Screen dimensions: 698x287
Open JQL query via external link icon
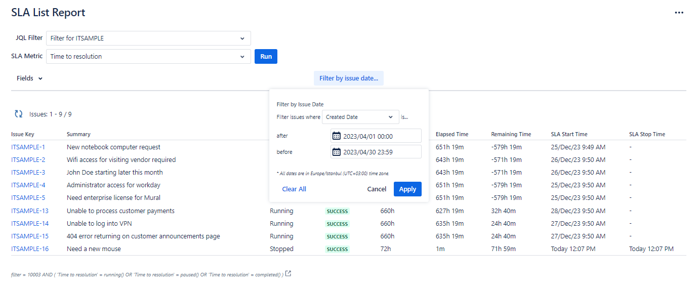pyautogui.click(x=288, y=274)
